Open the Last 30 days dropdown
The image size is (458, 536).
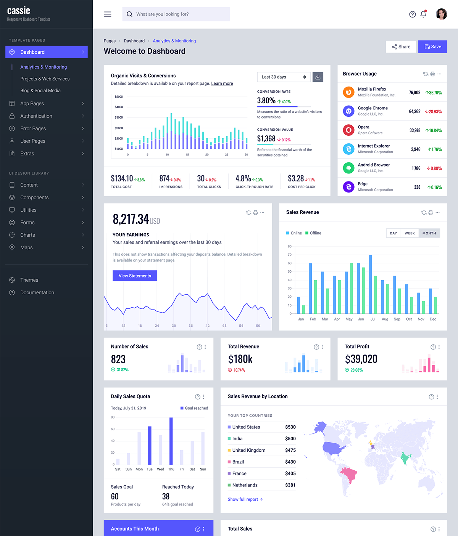284,77
